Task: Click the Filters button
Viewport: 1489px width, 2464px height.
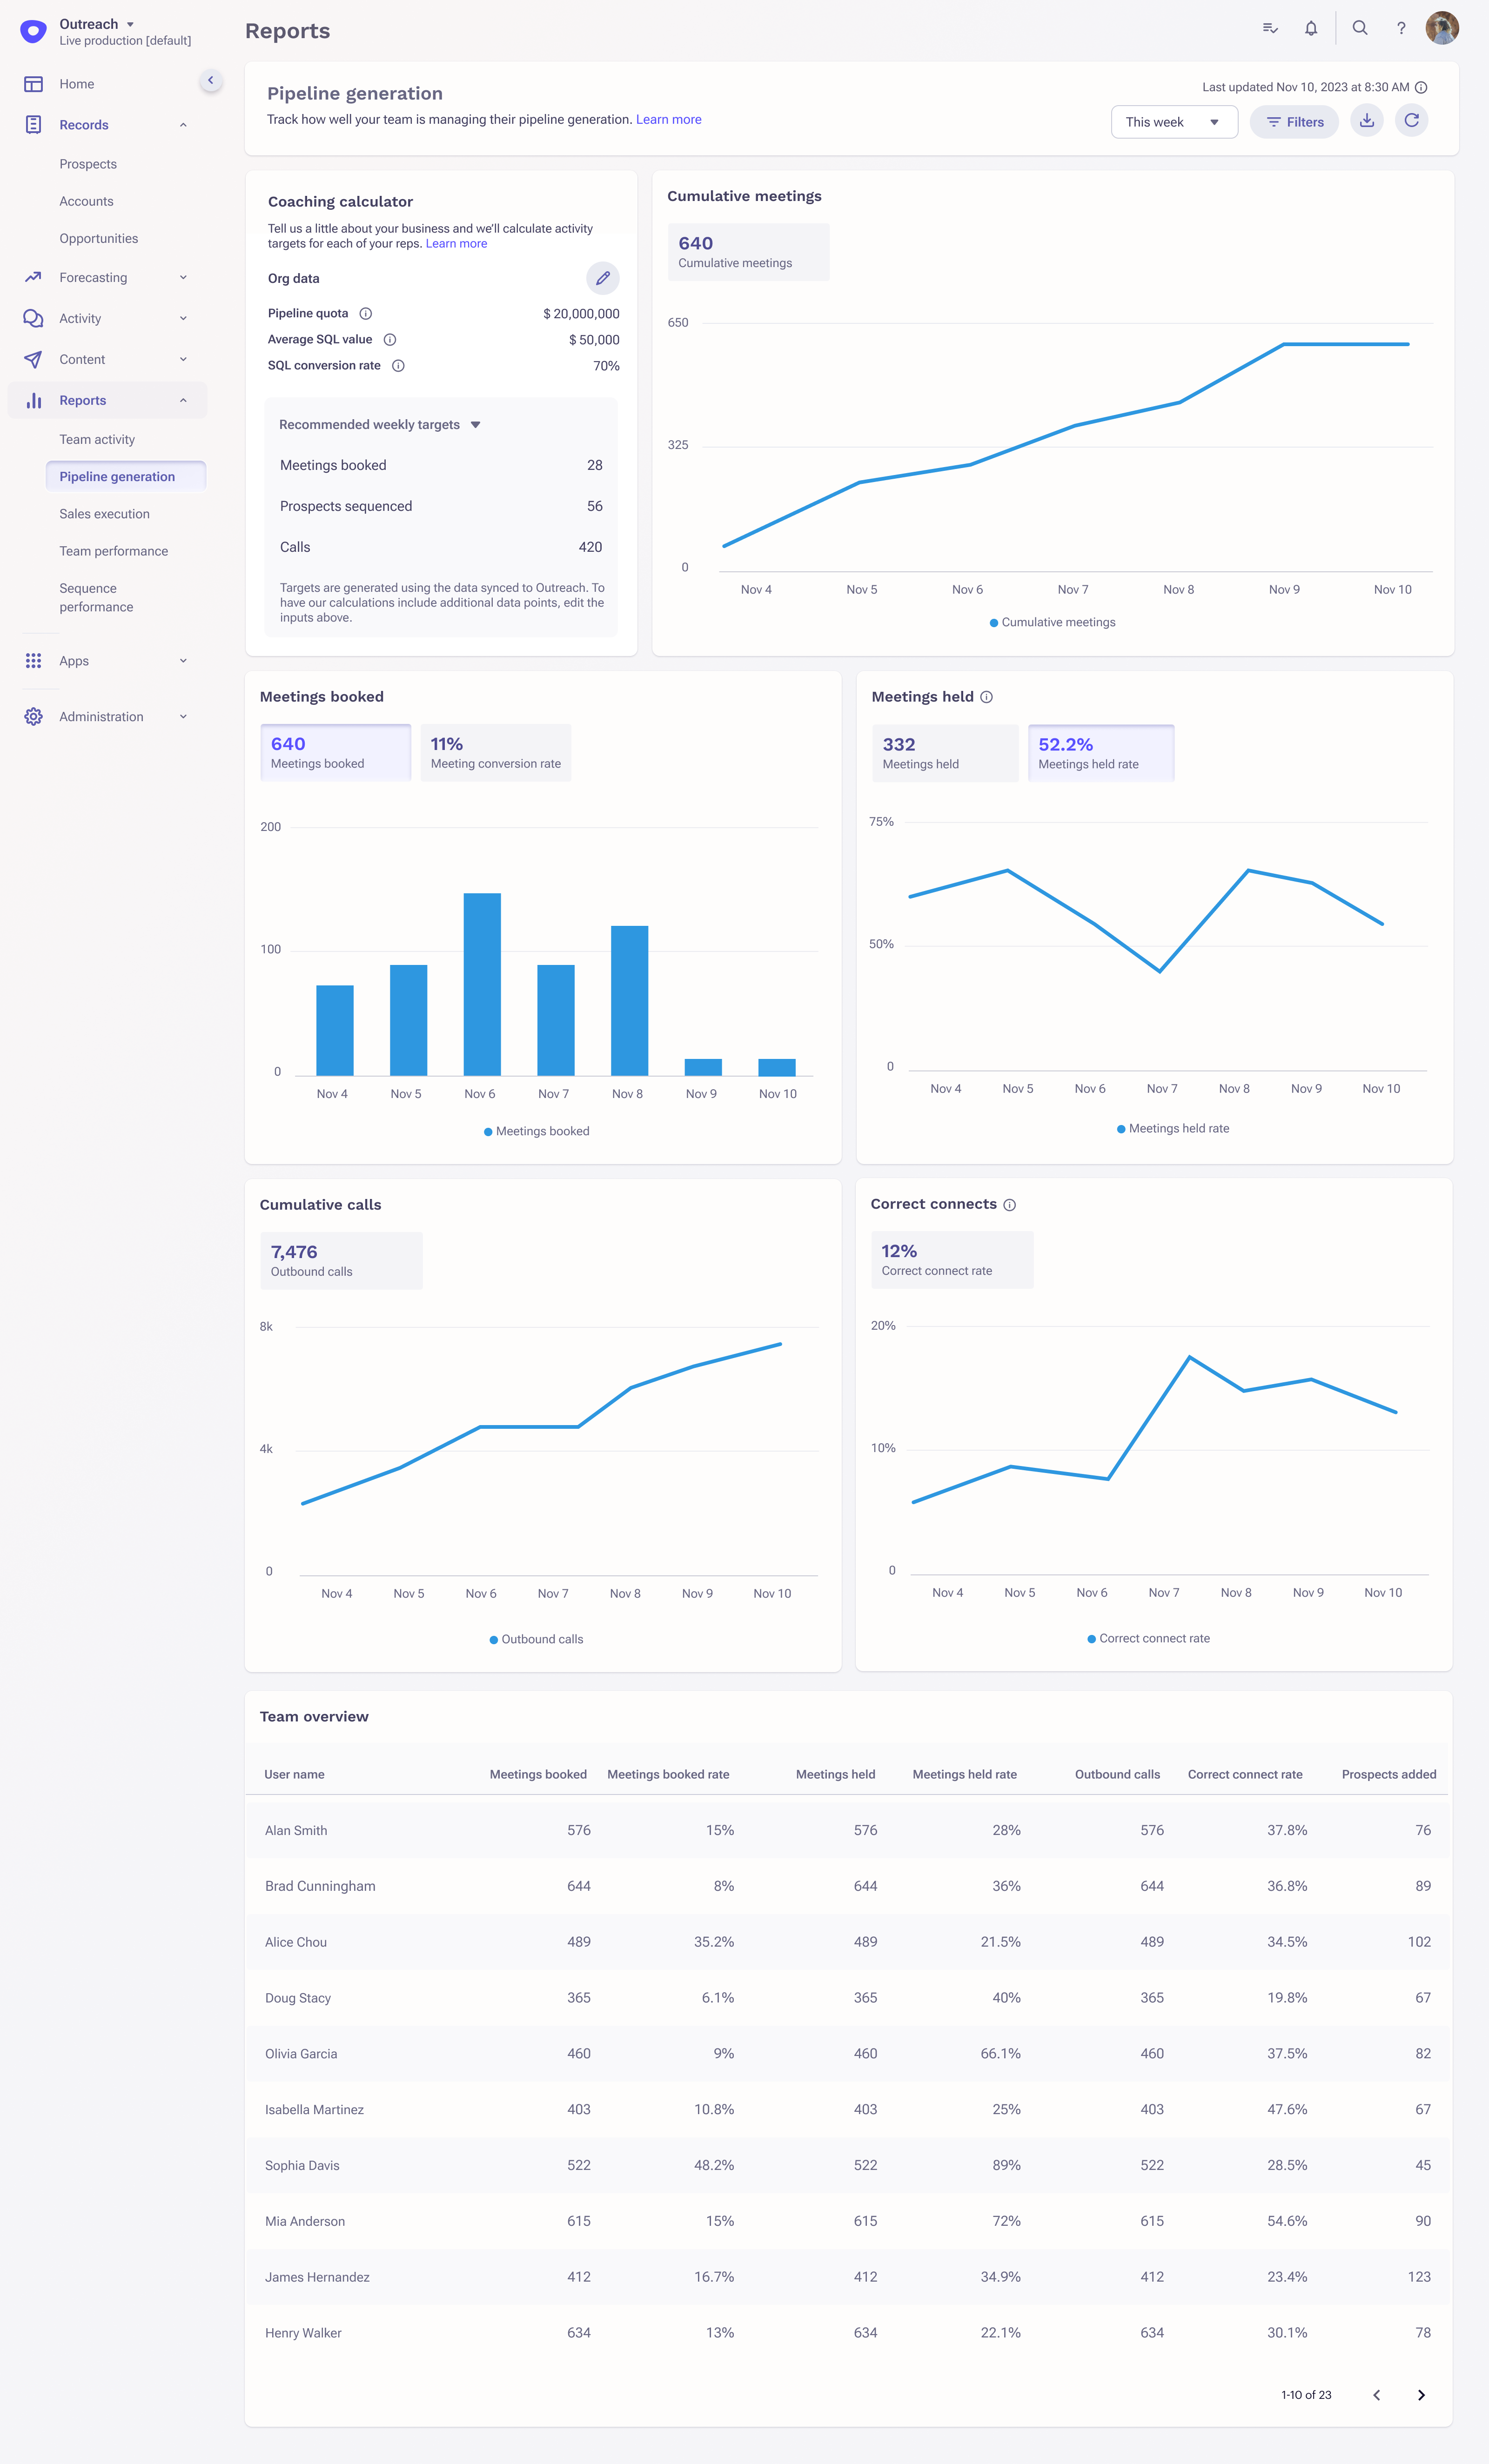Action: (x=1294, y=122)
